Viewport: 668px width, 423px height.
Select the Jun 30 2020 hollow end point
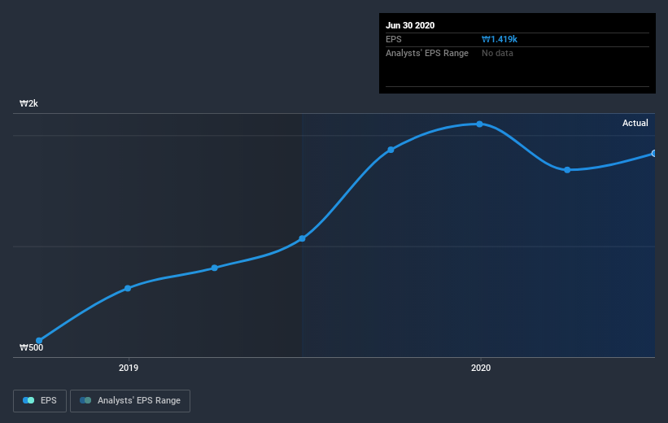point(654,154)
